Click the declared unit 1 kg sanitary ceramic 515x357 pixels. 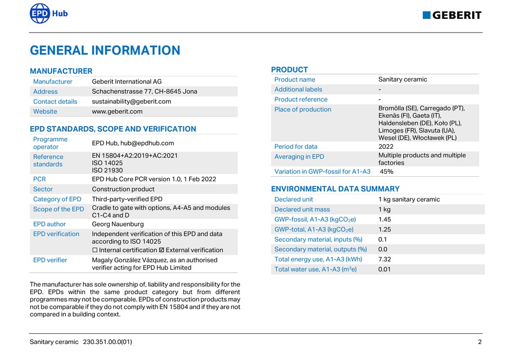coord(409,199)
